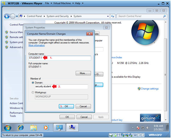Show hidden icons arrow in system tray
The image size is (171, 138).
(133, 128)
